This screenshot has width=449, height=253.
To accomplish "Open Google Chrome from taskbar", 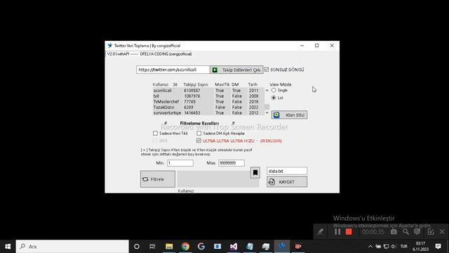I will point(185,247).
